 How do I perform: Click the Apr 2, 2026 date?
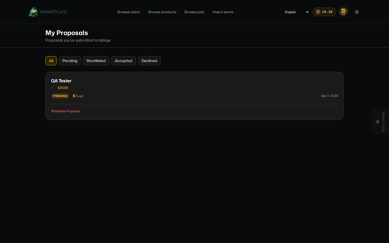[330, 96]
